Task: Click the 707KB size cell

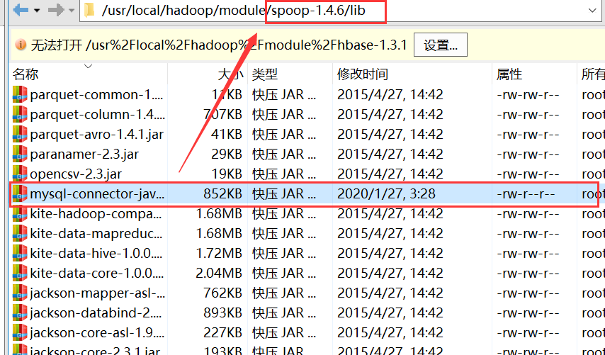Action: 222,114
